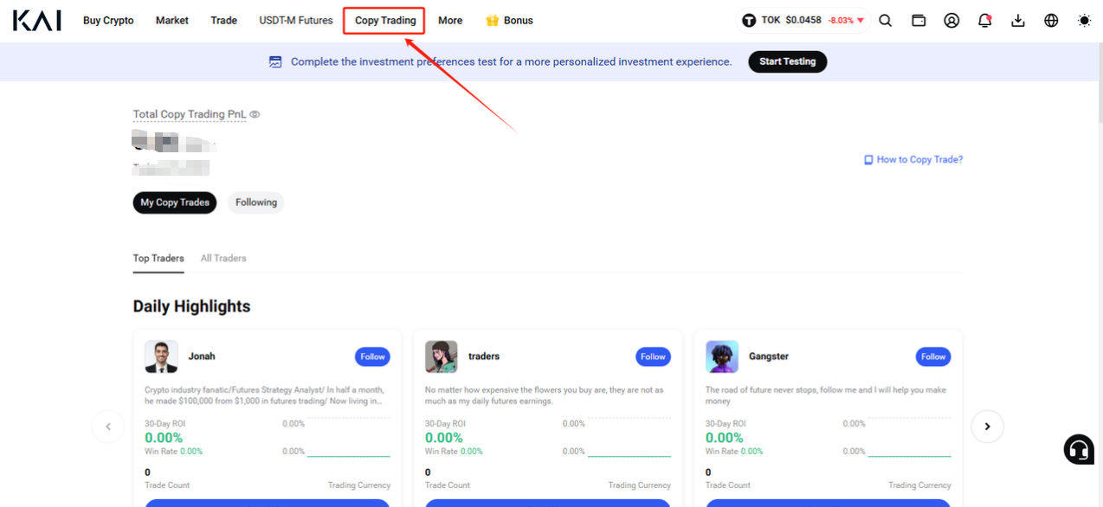Open the headset support chat icon
This screenshot has height=507, width=1103.
pyautogui.click(x=1079, y=449)
